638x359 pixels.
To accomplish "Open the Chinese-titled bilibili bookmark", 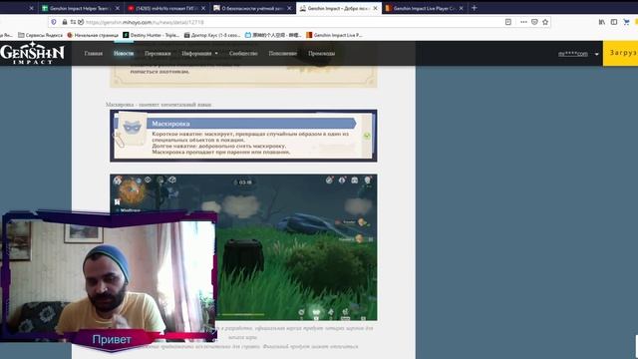I will tap(273, 35).
